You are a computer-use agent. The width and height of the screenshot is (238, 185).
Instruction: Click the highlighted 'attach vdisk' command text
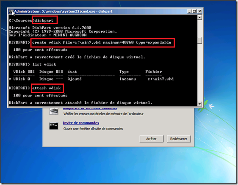pos(47,88)
